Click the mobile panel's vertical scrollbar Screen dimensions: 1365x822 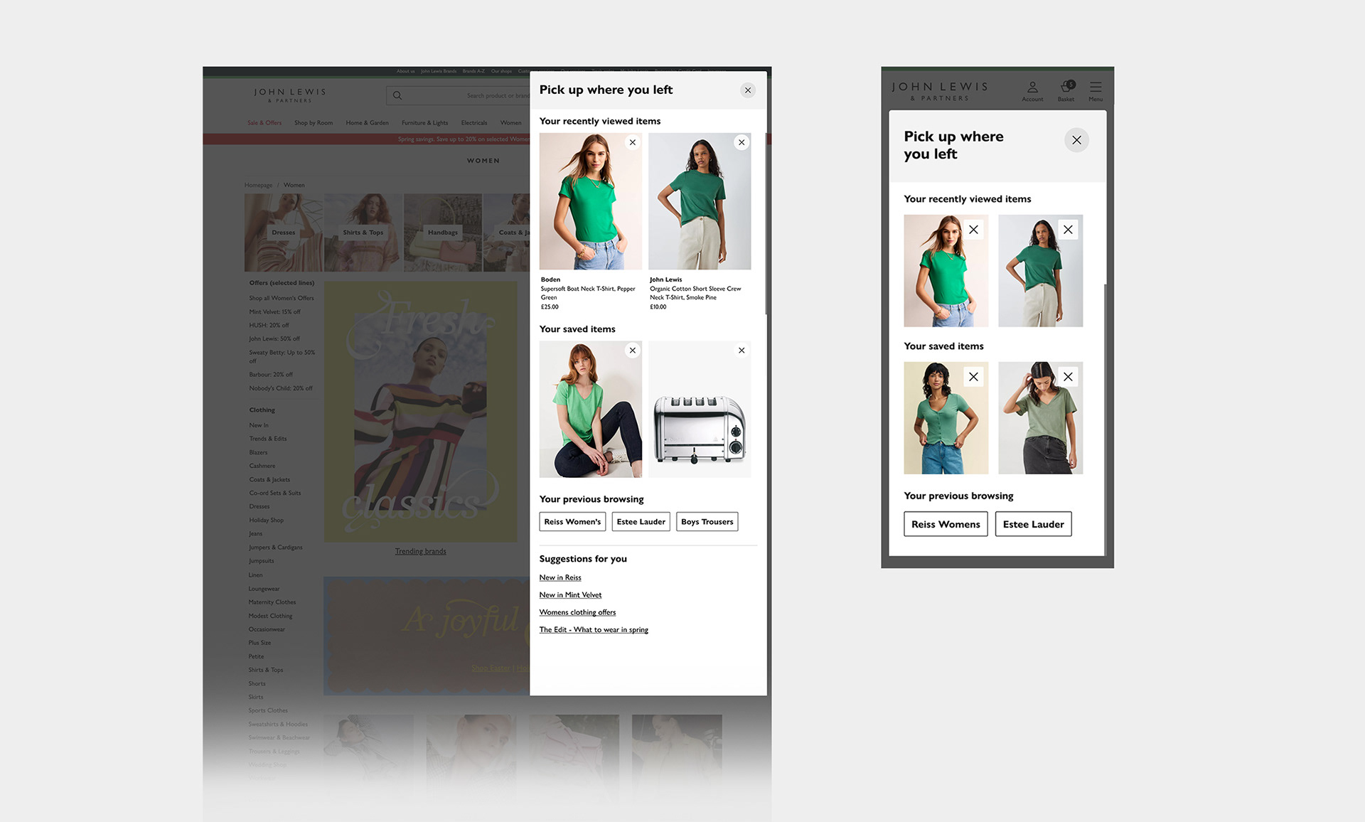click(x=1105, y=420)
